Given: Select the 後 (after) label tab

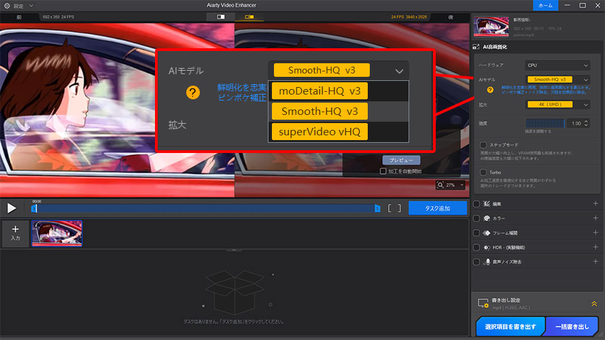Looking at the screenshot, I should pyautogui.click(x=451, y=17).
